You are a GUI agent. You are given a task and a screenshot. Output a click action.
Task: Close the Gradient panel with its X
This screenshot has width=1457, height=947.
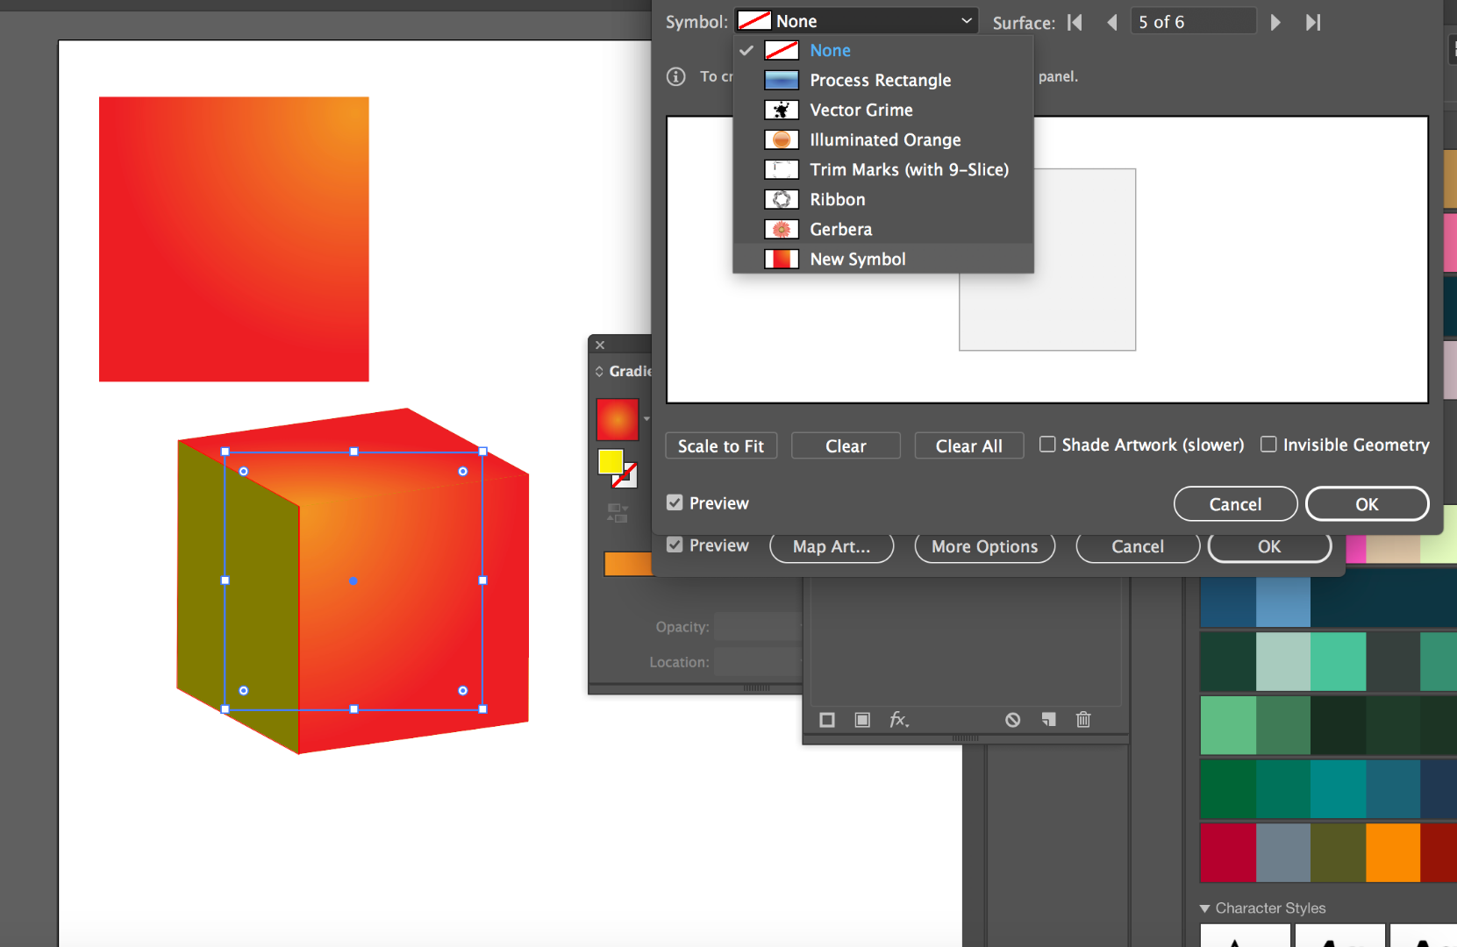pos(600,345)
